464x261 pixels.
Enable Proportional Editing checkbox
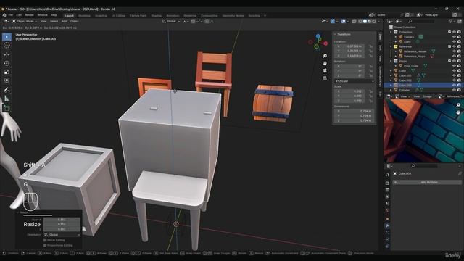point(45,245)
